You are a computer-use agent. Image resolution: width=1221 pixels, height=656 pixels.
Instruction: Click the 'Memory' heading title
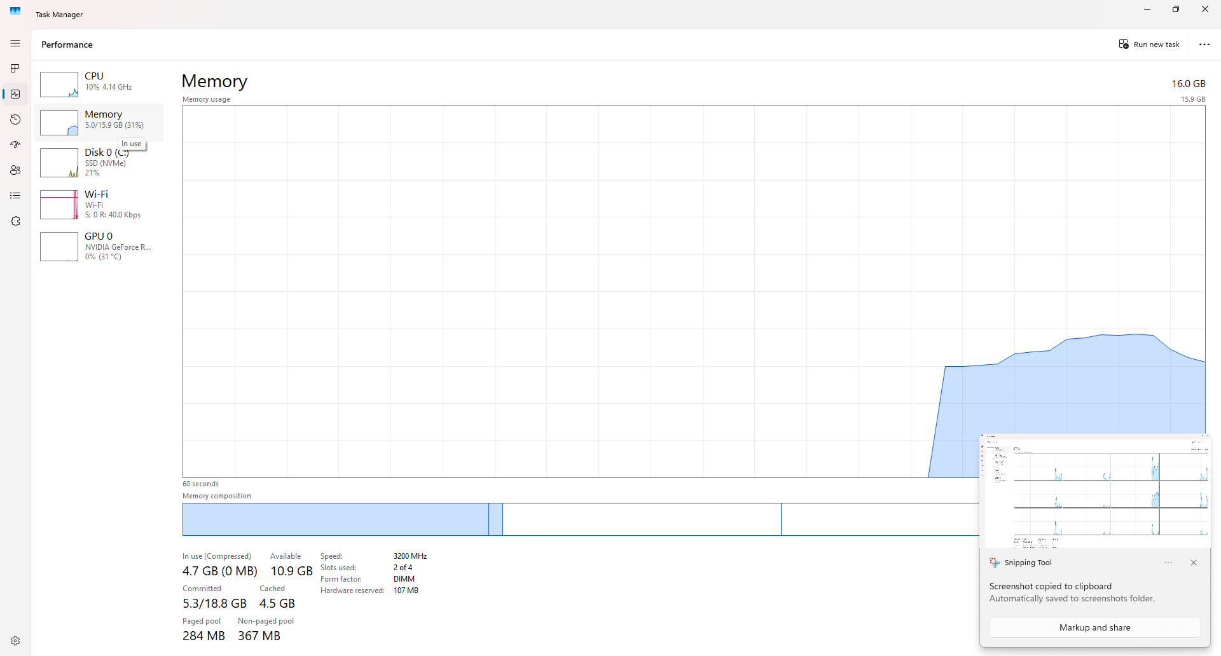click(x=214, y=81)
